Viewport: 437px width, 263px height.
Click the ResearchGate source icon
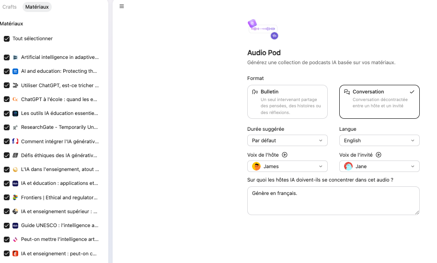(15, 127)
